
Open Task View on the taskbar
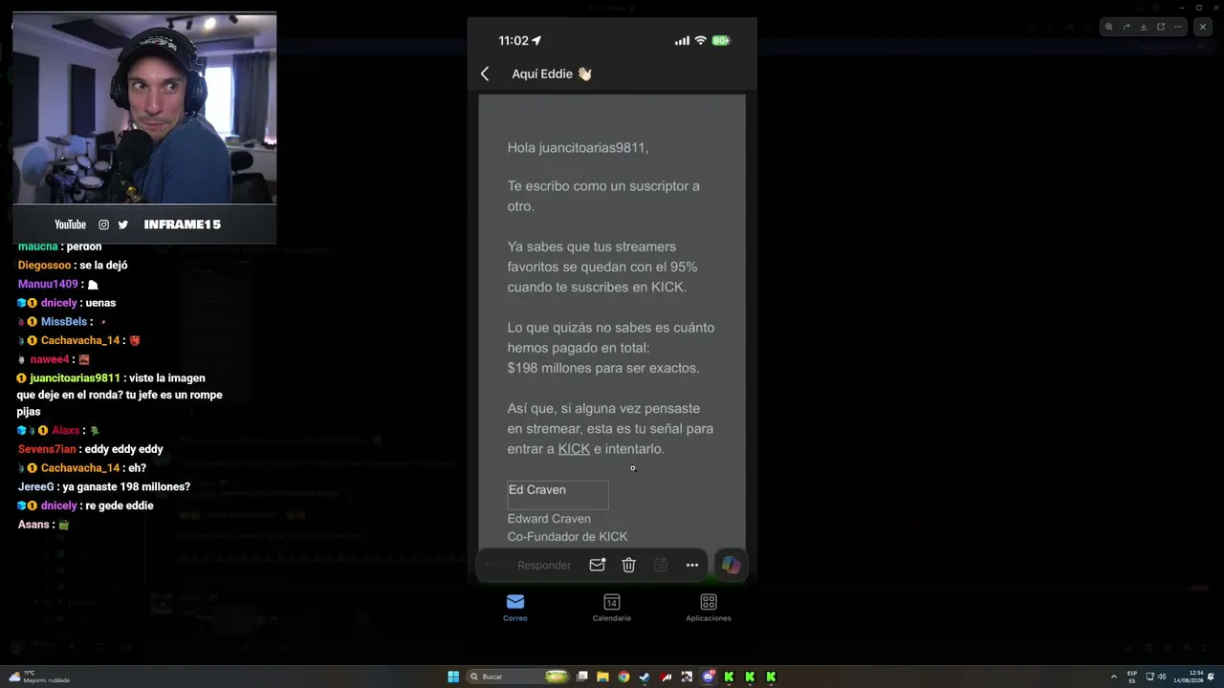point(581,677)
